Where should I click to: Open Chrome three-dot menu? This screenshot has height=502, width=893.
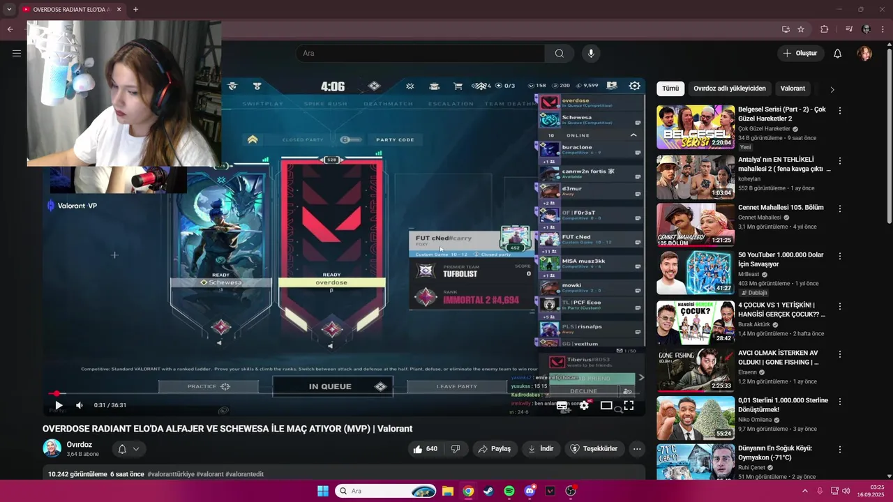[x=883, y=29]
